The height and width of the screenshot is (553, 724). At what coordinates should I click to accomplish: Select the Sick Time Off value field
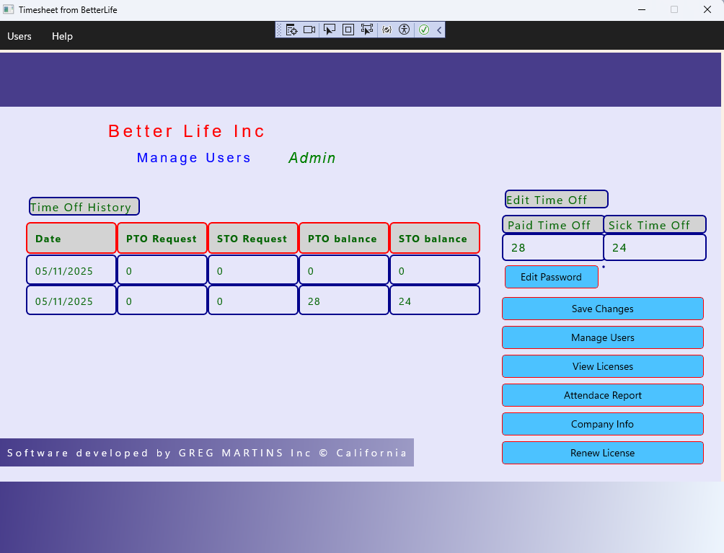(654, 248)
